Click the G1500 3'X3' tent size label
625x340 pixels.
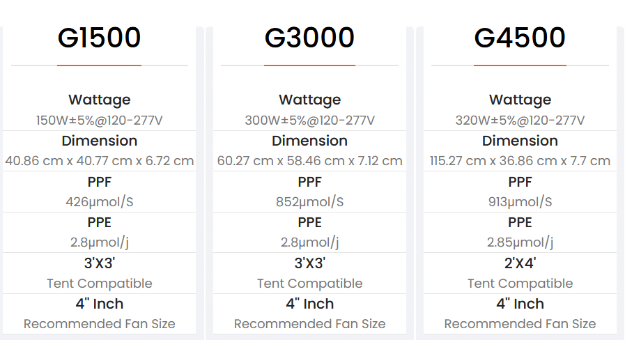99,263
